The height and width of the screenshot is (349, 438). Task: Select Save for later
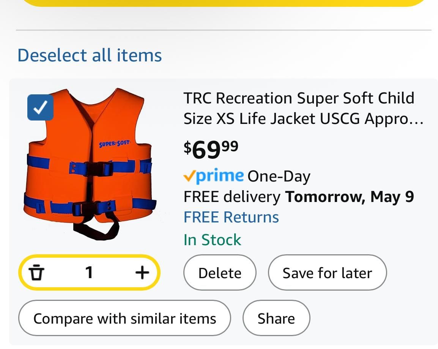tap(328, 272)
